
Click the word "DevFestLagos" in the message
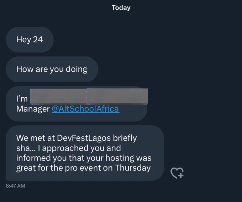(84, 138)
